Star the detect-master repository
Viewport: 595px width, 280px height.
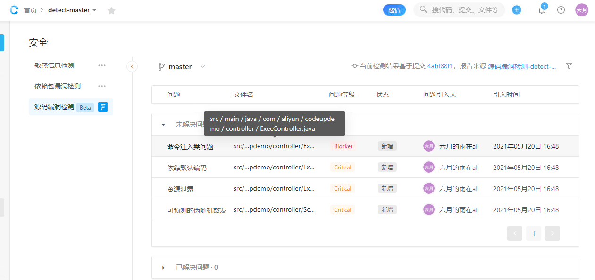111,10
